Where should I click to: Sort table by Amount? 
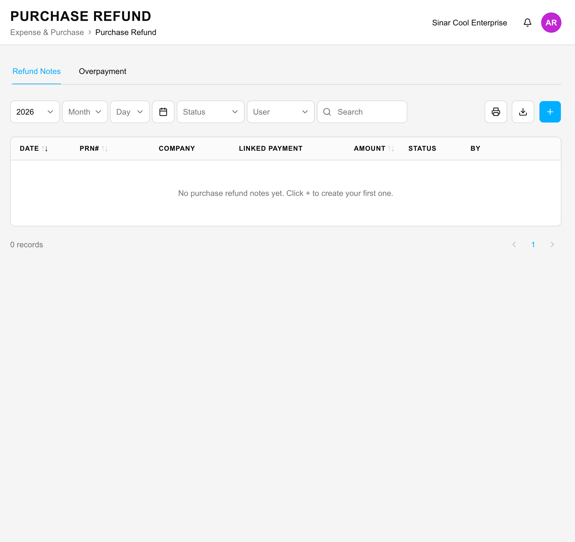coord(374,148)
